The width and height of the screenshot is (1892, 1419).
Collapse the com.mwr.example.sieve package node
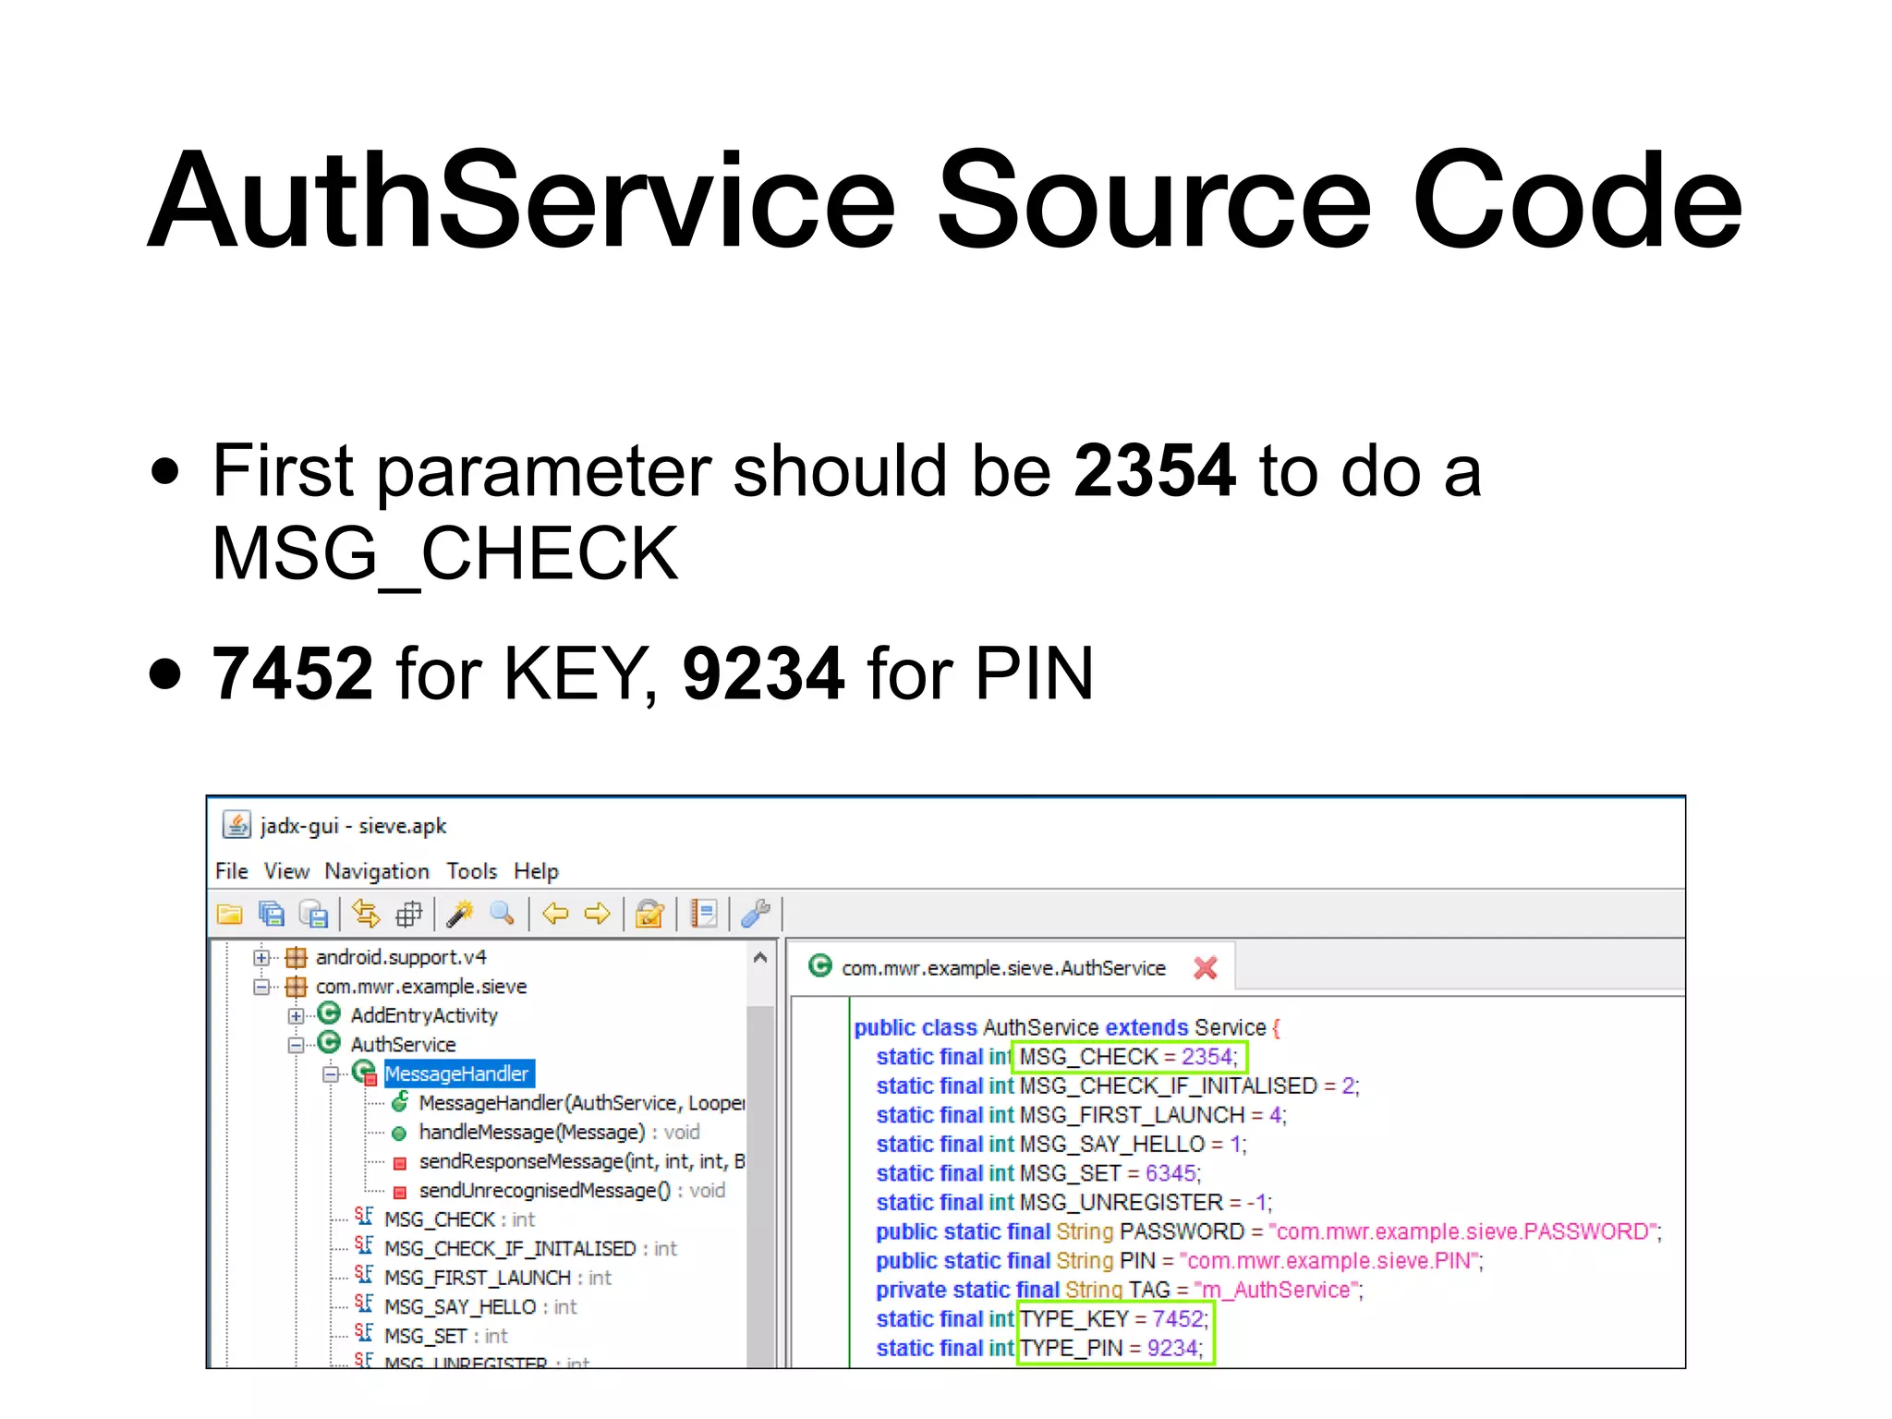click(261, 988)
